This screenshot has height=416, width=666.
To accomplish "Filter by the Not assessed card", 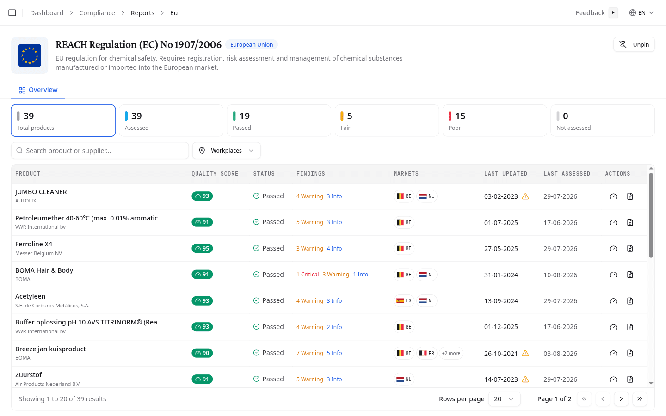I will click(603, 121).
